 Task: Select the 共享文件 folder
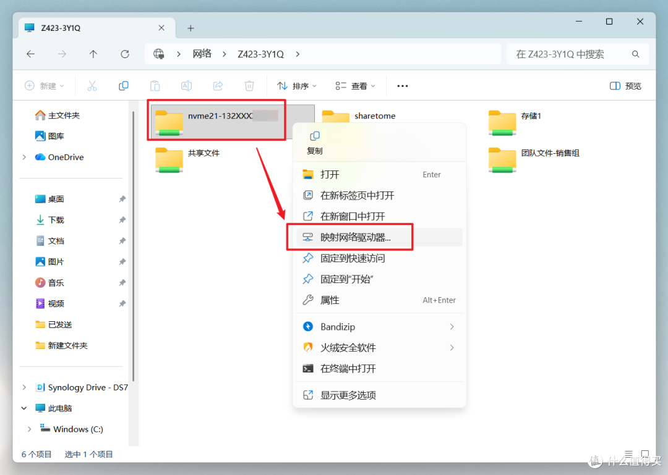click(187, 159)
